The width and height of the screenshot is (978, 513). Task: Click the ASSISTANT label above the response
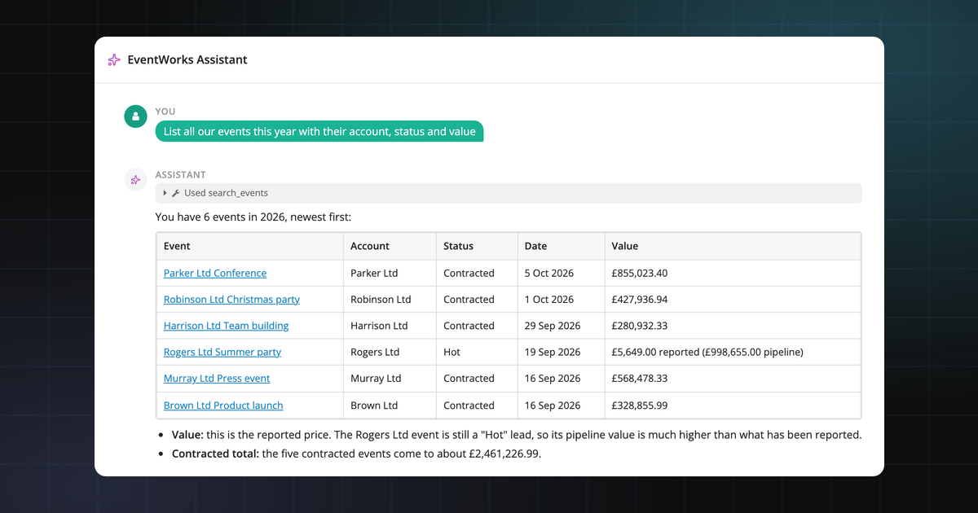[x=181, y=175]
